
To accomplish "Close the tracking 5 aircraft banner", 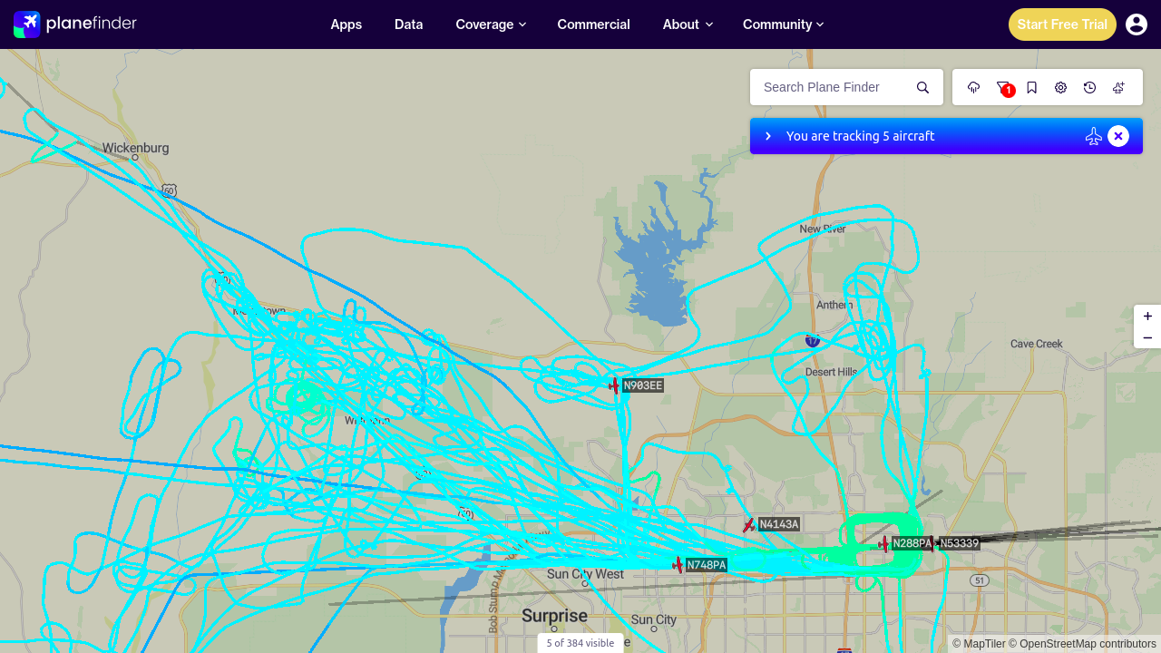I will point(1118,136).
